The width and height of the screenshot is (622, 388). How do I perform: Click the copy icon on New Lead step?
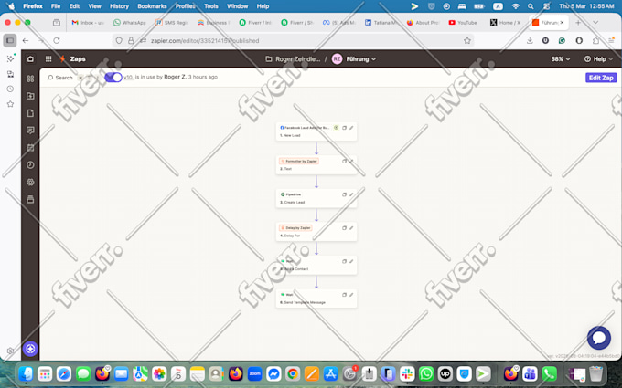pyautogui.click(x=344, y=128)
